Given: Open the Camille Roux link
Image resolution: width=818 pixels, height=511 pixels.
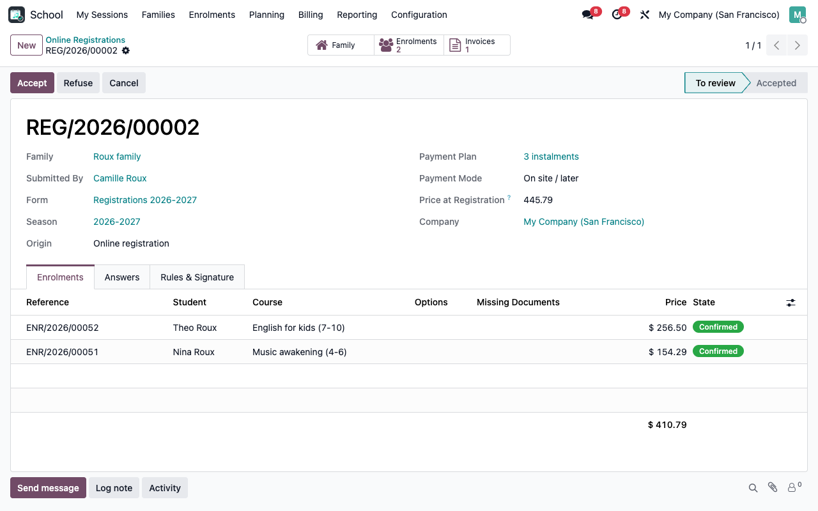Looking at the screenshot, I should (x=120, y=178).
